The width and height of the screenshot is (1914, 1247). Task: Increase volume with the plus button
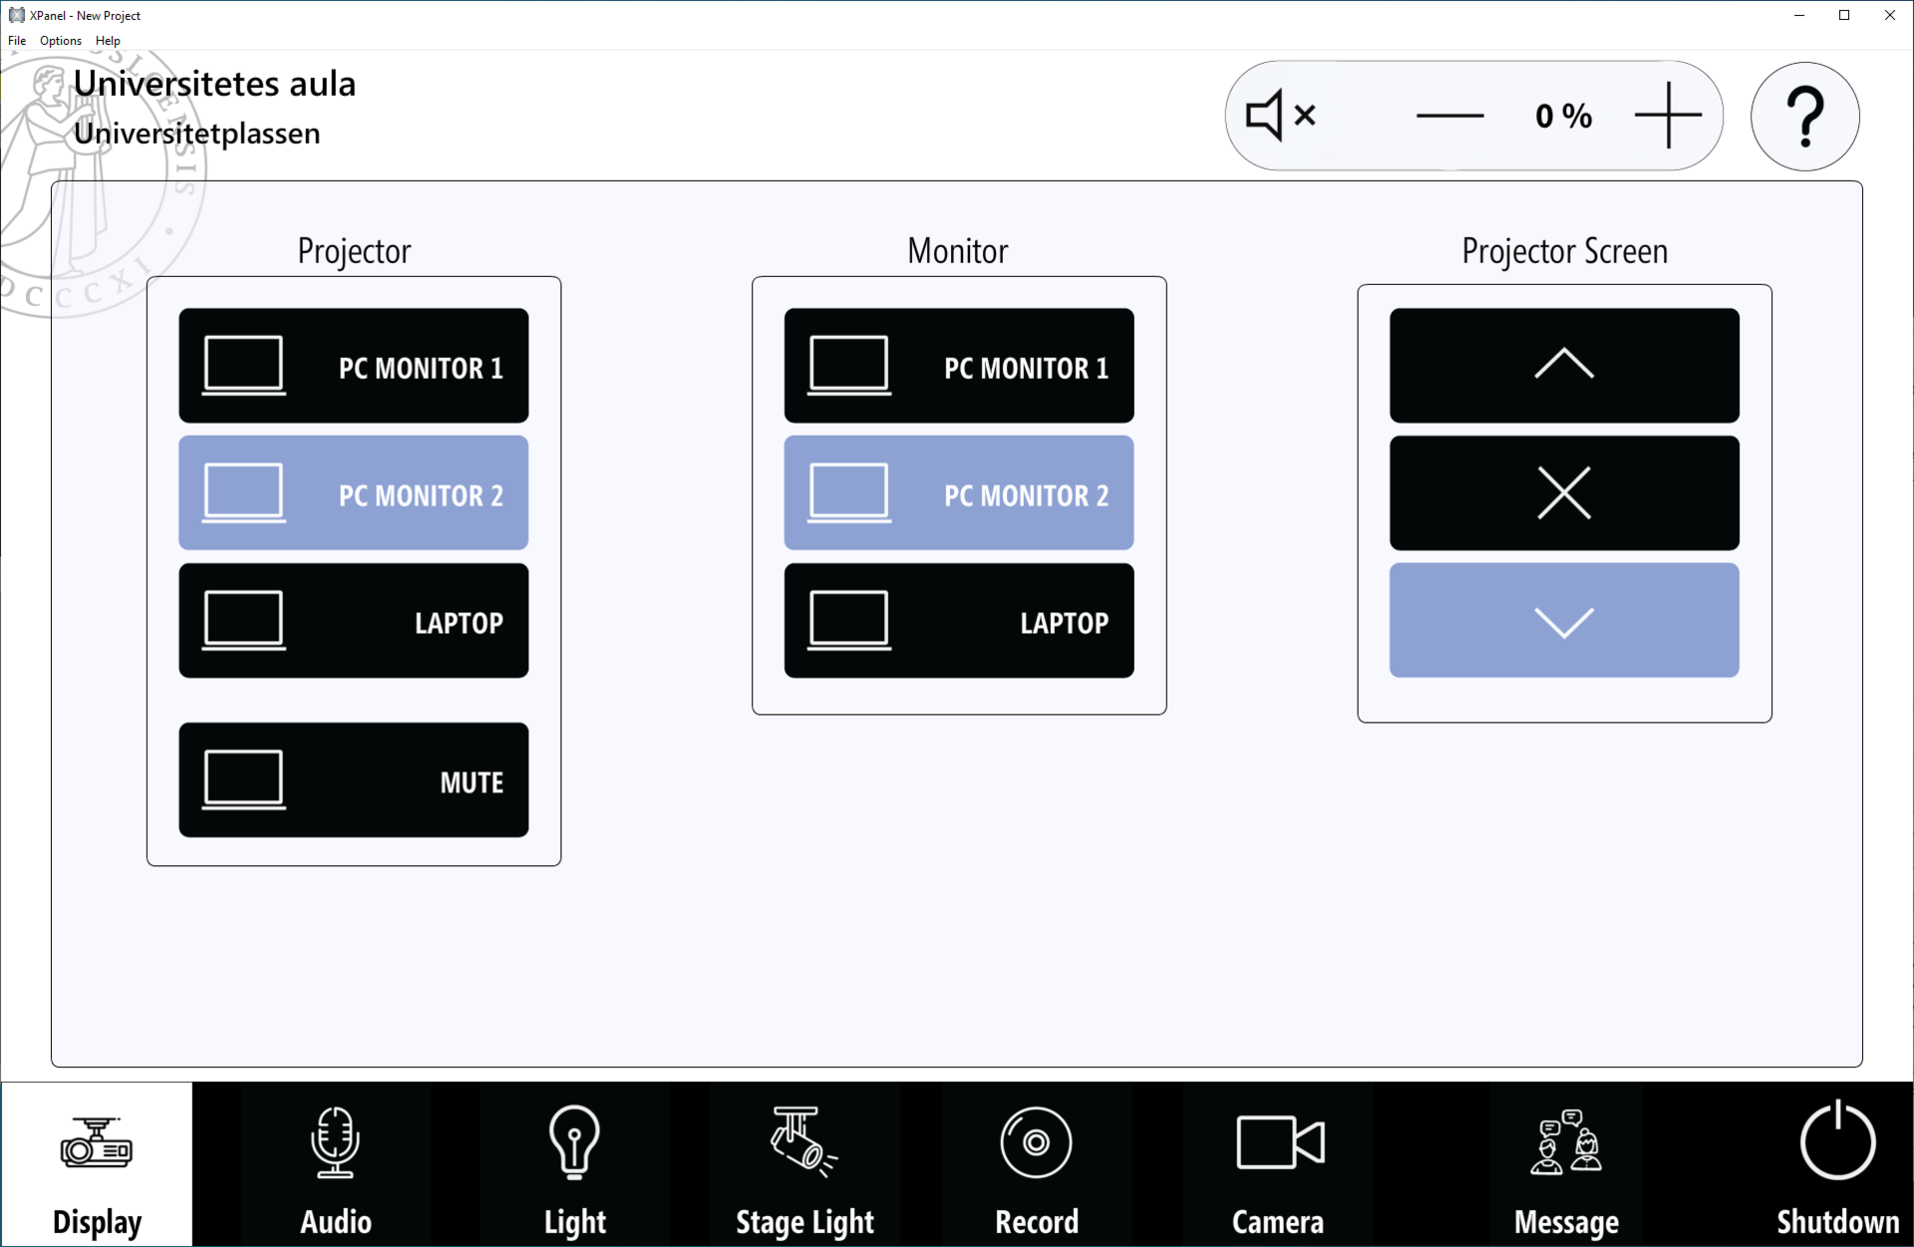(x=1669, y=116)
